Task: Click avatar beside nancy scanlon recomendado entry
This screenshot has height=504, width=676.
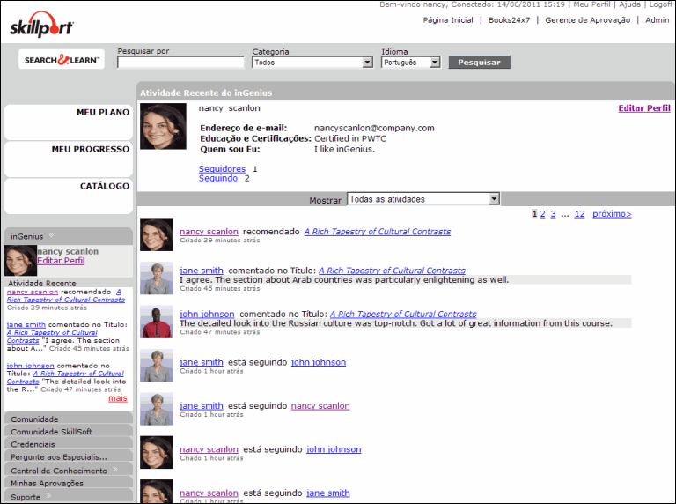Action: (x=157, y=234)
